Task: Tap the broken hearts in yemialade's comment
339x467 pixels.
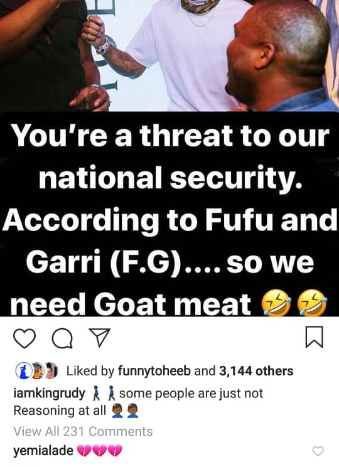Action: pyautogui.click(x=99, y=451)
